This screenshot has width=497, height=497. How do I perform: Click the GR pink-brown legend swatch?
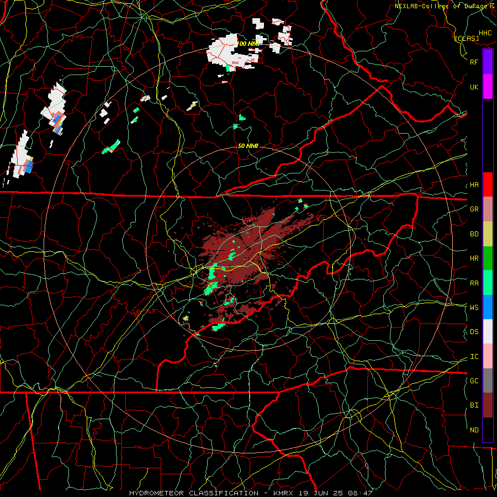point(488,209)
